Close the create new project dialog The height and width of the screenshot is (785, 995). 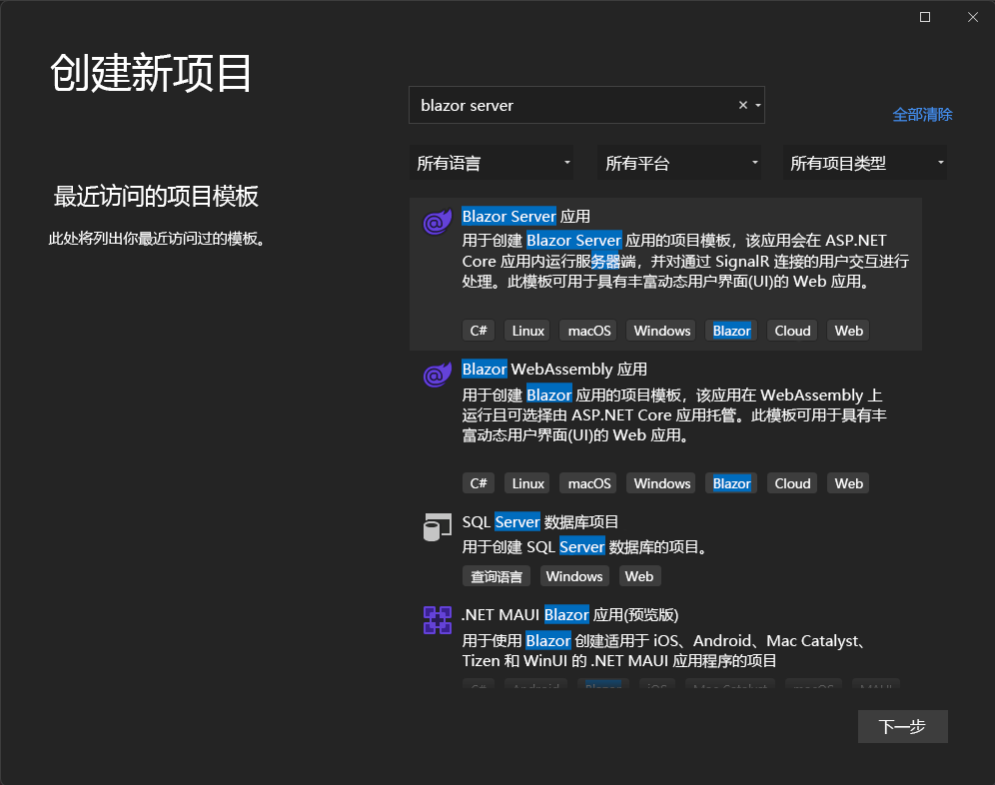[973, 17]
